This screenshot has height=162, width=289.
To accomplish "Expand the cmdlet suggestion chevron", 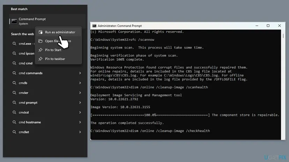I will [x=80, y=132].
